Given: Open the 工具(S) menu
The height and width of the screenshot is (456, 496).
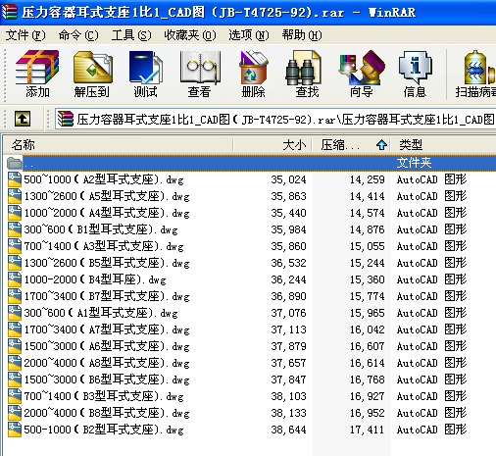Looking at the screenshot, I should 131,35.
